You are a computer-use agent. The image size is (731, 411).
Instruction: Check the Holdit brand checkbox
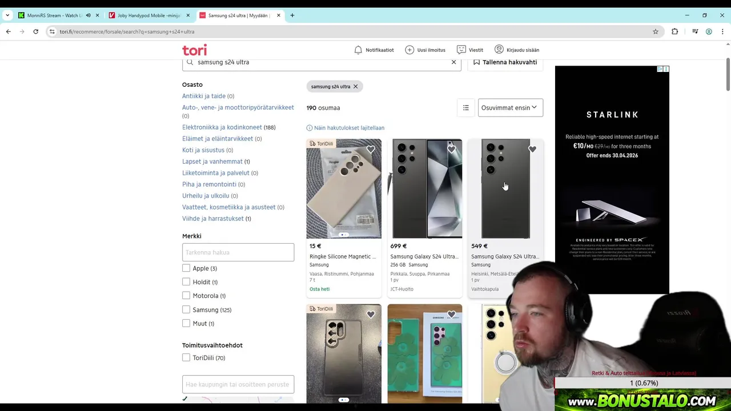(x=186, y=282)
